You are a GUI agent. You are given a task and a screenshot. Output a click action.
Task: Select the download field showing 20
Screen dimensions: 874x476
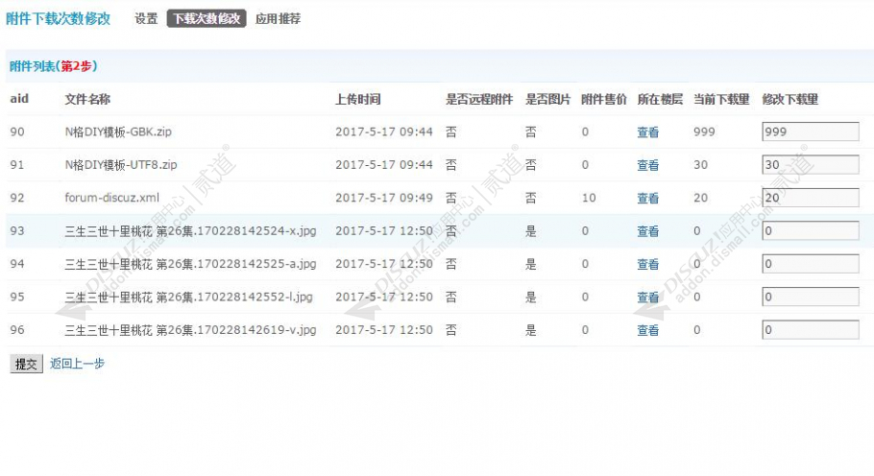tap(811, 197)
